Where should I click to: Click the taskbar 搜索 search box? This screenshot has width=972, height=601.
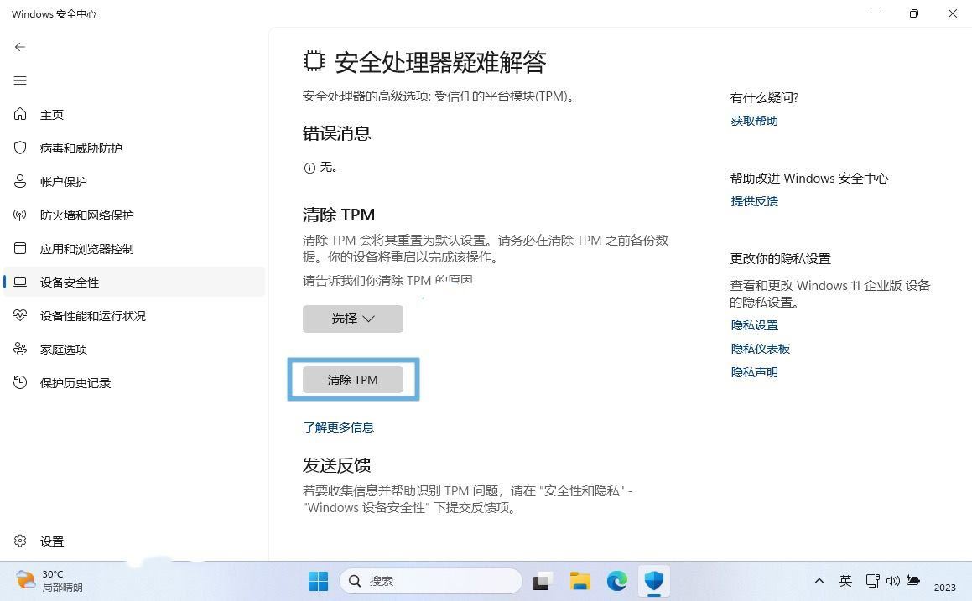431,581
